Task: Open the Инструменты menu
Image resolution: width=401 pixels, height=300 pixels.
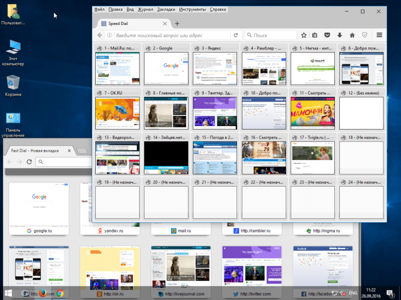Action: coord(192,9)
